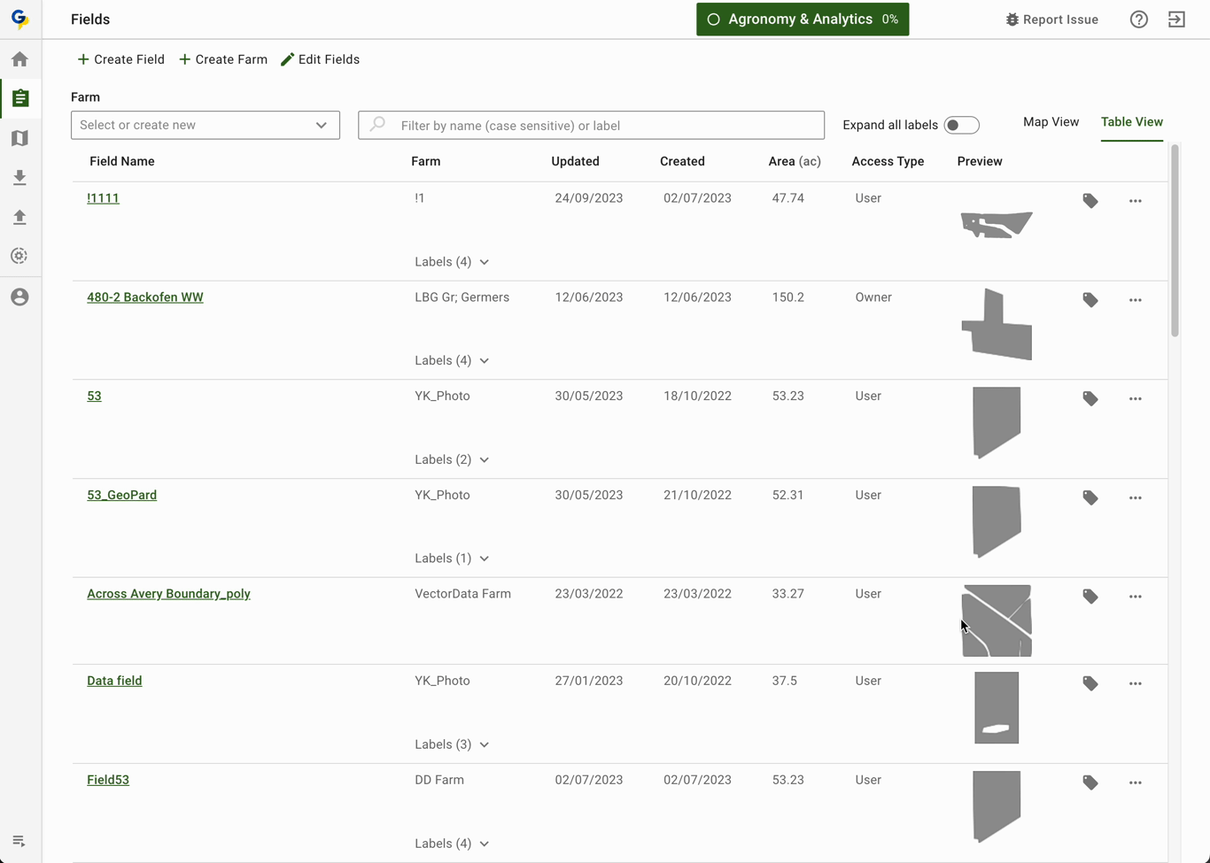
Task: Select the Table View tab
Action: coord(1131,122)
